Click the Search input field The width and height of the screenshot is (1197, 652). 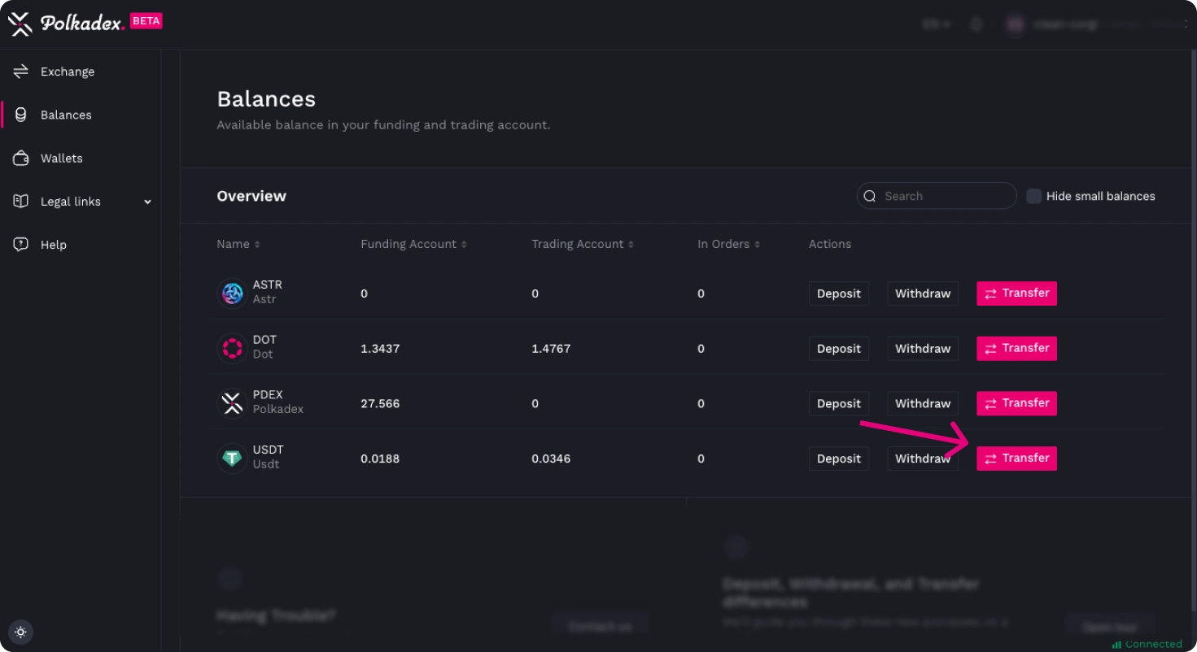pos(944,196)
